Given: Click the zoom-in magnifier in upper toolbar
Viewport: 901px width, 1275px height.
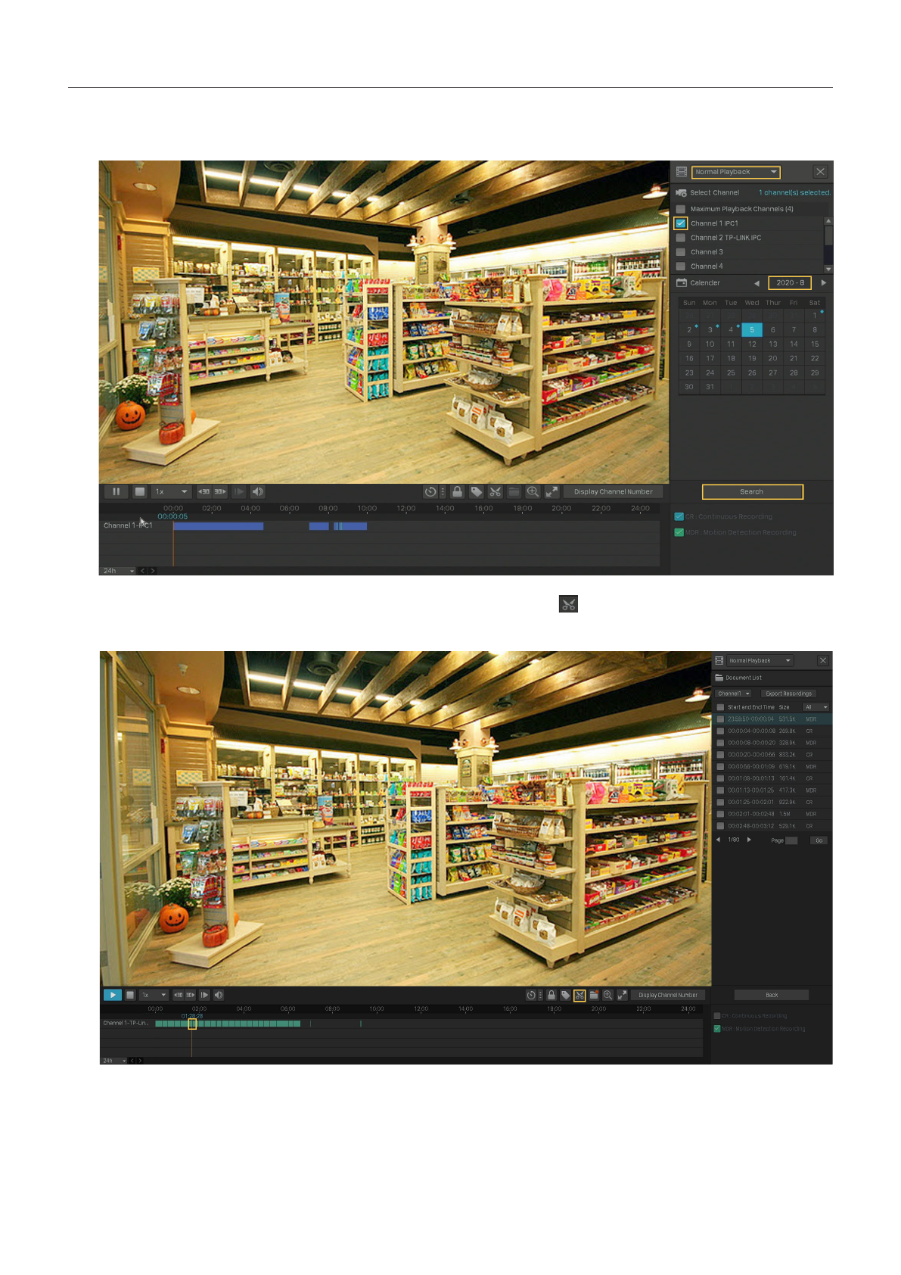Looking at the screenshot, I should tap(533, 491).
